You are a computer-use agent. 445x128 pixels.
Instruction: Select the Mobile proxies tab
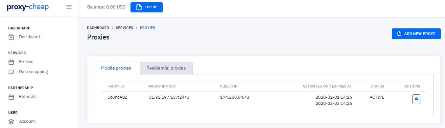[116, 68]
